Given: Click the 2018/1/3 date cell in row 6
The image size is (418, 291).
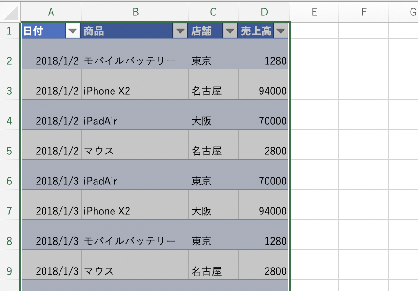Looking at the screenshot, I should tap(51, 181).
